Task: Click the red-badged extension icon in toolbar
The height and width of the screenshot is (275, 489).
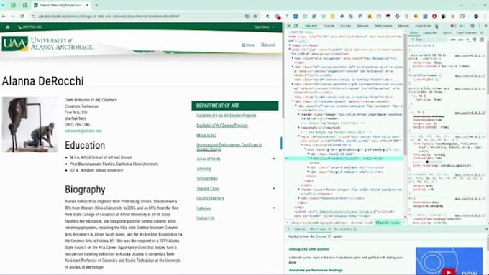Action: pos(278,17)
